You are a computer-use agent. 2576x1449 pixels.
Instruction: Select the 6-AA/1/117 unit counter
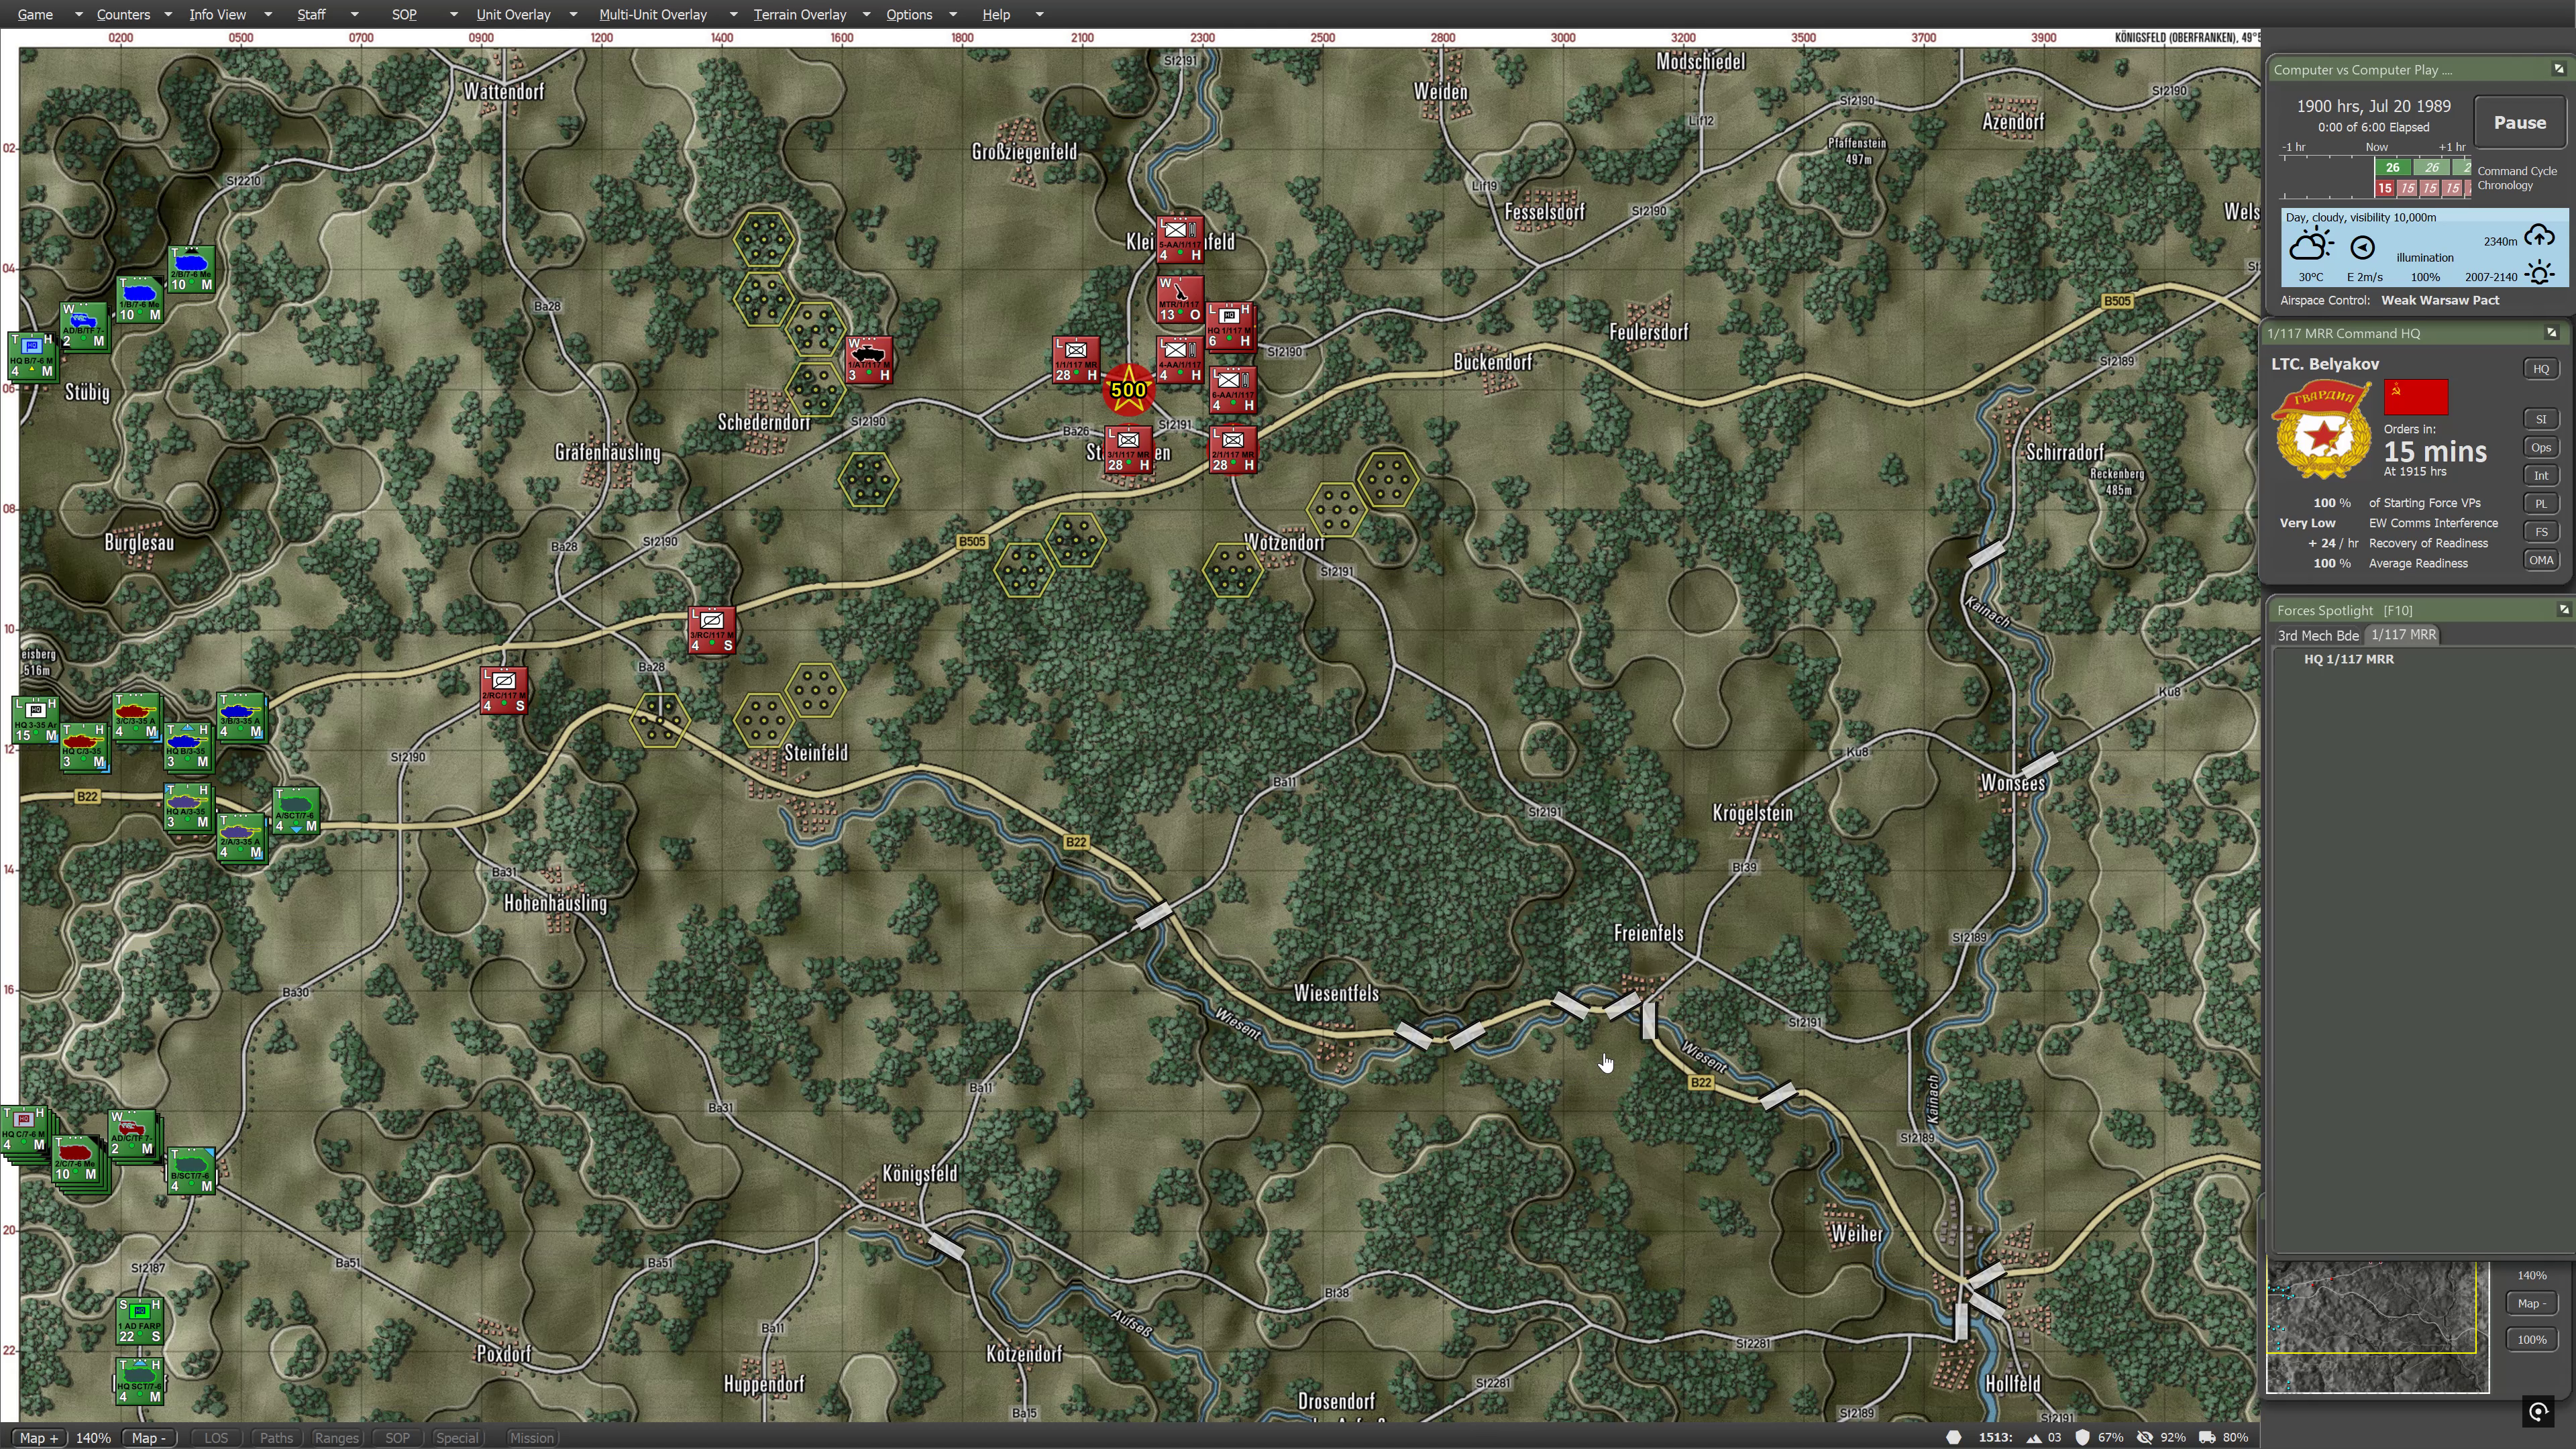[1232, 390]
